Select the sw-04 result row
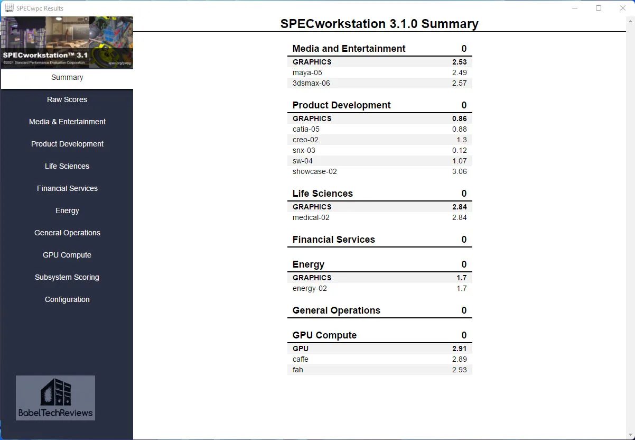This screenshot has width=635, height=440. [x=380, y=161]
